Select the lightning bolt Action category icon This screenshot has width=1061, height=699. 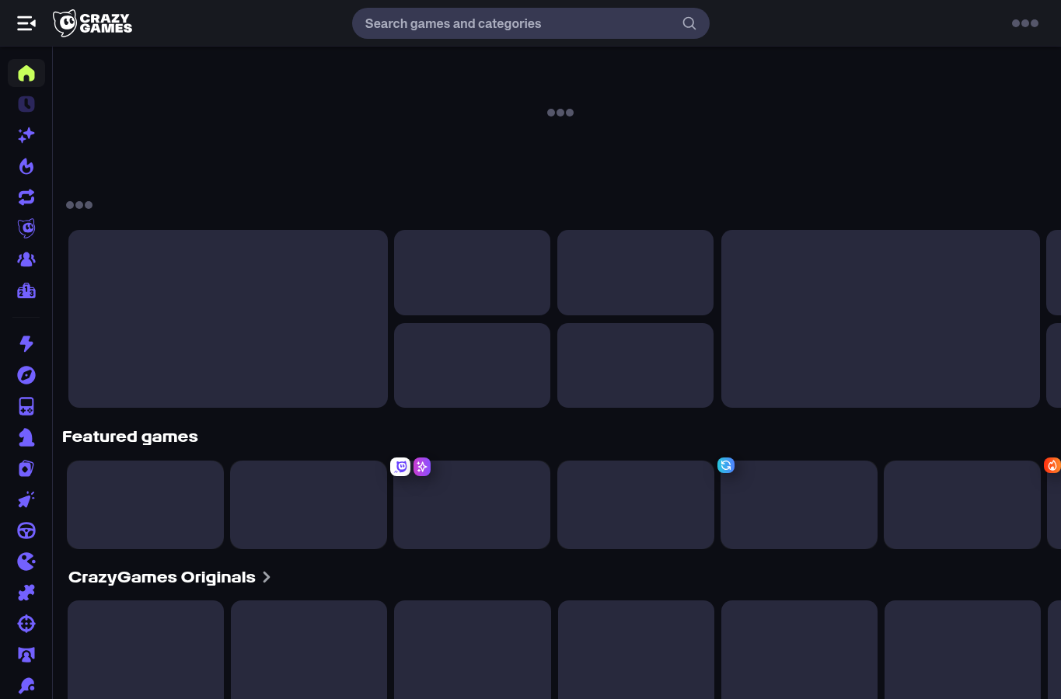click(x=26, y=344)
